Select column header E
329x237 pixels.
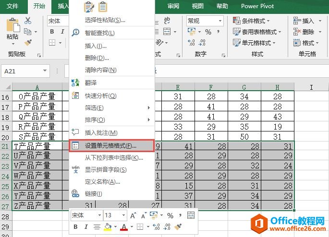pyautogui.click(x=178, y=87)
